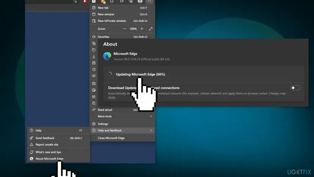Image resolution: width=314 pixels, height=177 pixels.
Task: Click the profile avatar in the toolbar
Action: [140, 1]
